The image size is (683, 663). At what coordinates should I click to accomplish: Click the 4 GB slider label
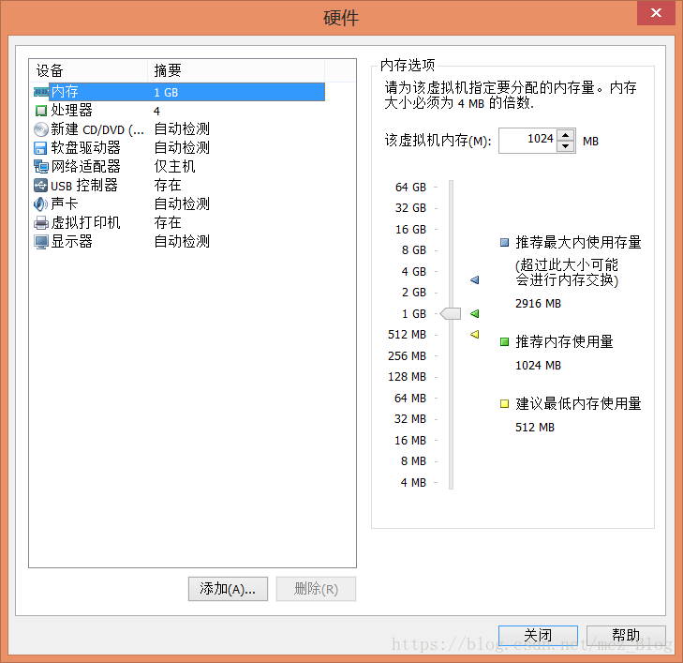414,272
